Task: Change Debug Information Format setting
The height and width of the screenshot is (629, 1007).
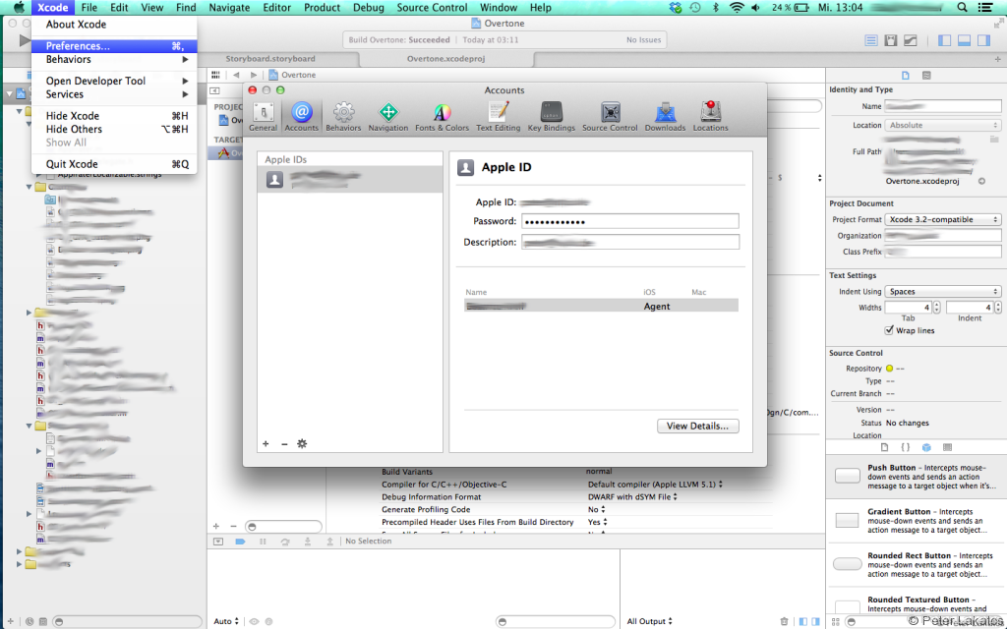Action: pyautogui.click(x=632, y=496)
